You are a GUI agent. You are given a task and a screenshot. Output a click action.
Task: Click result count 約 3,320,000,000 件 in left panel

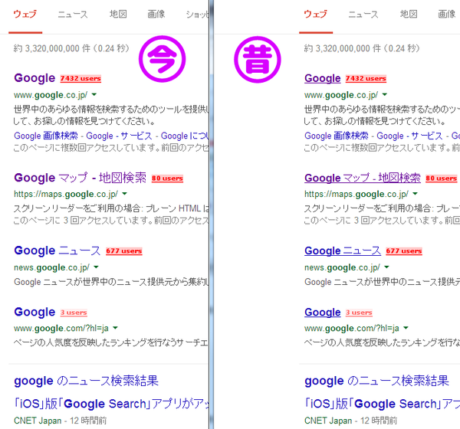point(52,48)
